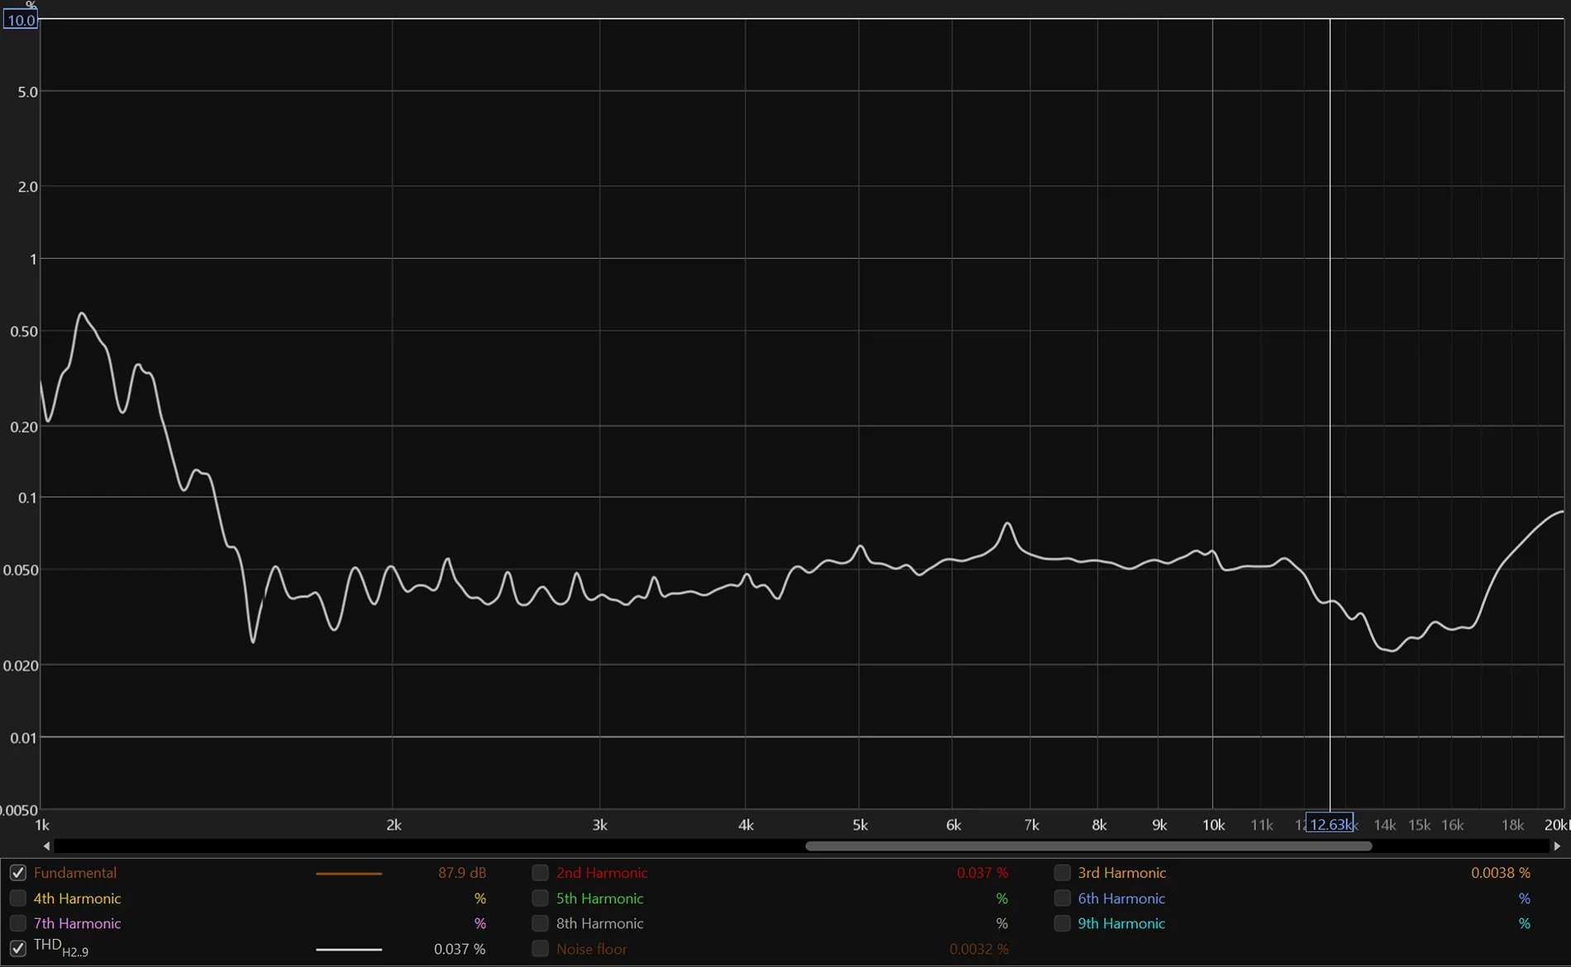Click the scrollbar track left of the thumb
This screenshot has width=1571, height=967.
click(x=413, y=846)
